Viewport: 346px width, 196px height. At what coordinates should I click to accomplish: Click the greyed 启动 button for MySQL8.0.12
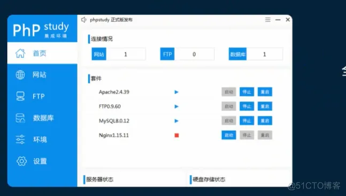click(x=229, y=121)
